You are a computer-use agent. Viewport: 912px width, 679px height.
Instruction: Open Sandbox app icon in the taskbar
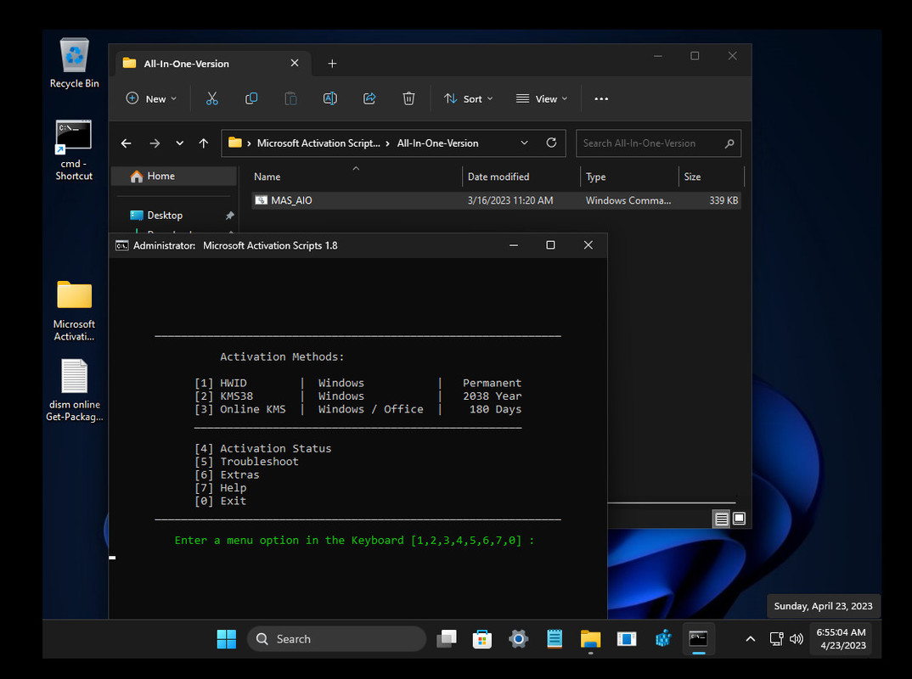[627, 639]
